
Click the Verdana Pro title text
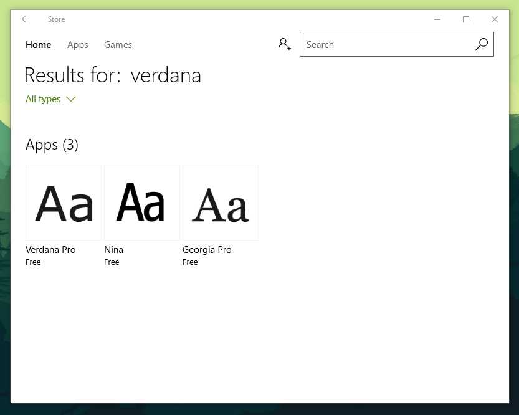(50, 249)
